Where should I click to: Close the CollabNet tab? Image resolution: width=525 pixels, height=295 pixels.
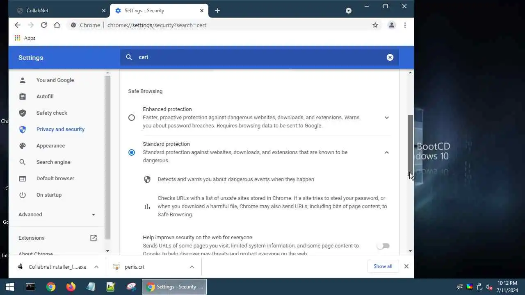tap(104, 11)
